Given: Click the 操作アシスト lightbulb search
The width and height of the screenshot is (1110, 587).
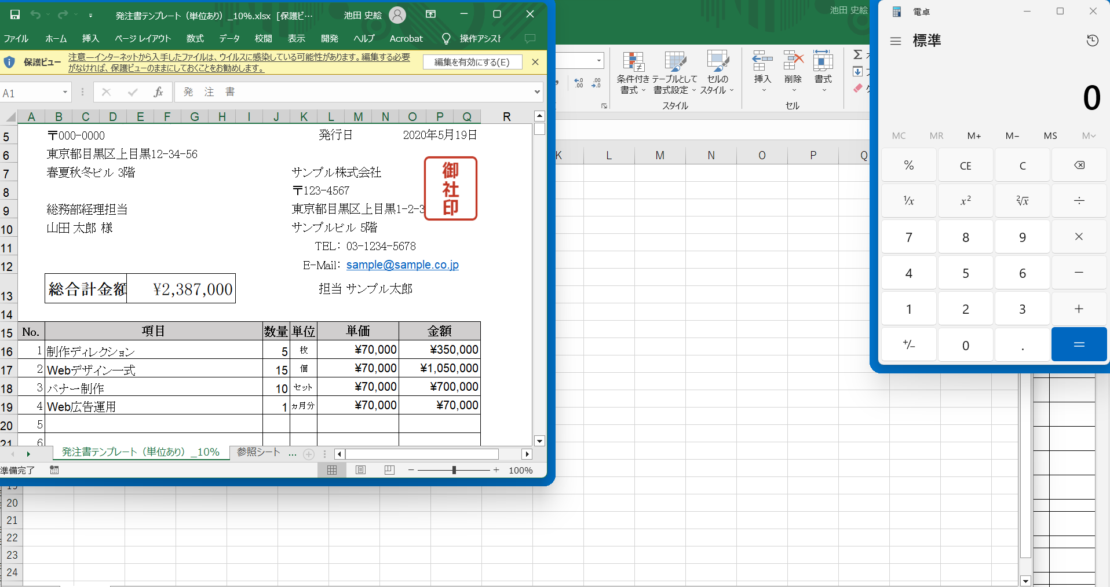Looking at the screenshot, I should [x=472, y=39].
